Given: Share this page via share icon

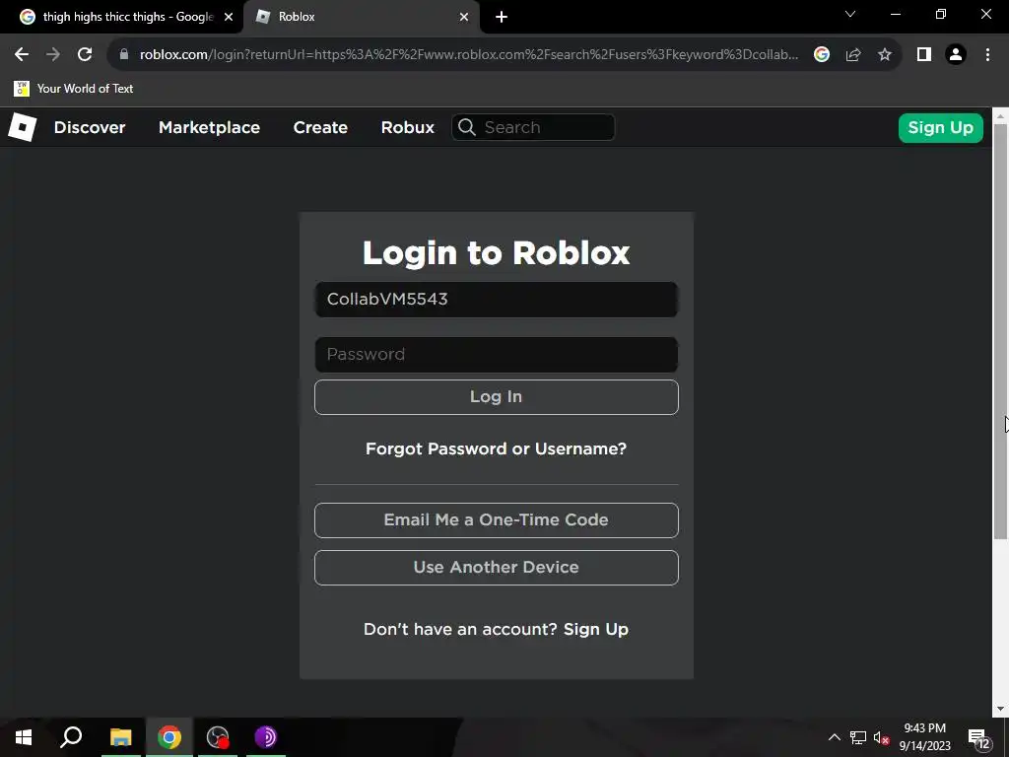Looking at the screenshot, I should [x=853, y=55].
